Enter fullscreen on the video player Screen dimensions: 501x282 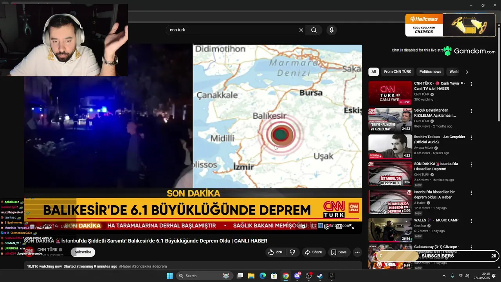351,226
